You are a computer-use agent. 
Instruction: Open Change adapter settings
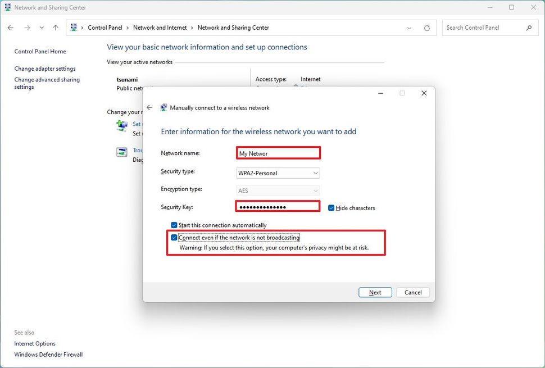pos(46,68)
